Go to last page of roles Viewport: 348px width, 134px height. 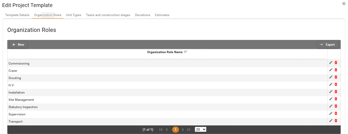pyautogui.click(x=189, y=130)
